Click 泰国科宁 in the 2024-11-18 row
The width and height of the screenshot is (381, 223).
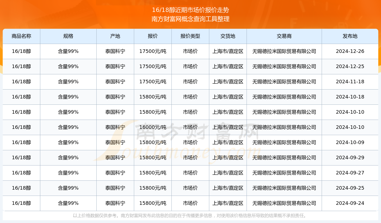[115, 82]
